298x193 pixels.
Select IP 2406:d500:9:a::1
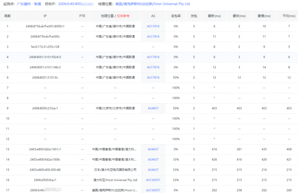(x=45, y=180)
